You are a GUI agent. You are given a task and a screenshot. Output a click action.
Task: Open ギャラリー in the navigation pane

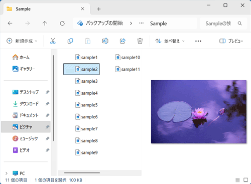[24, 69]
